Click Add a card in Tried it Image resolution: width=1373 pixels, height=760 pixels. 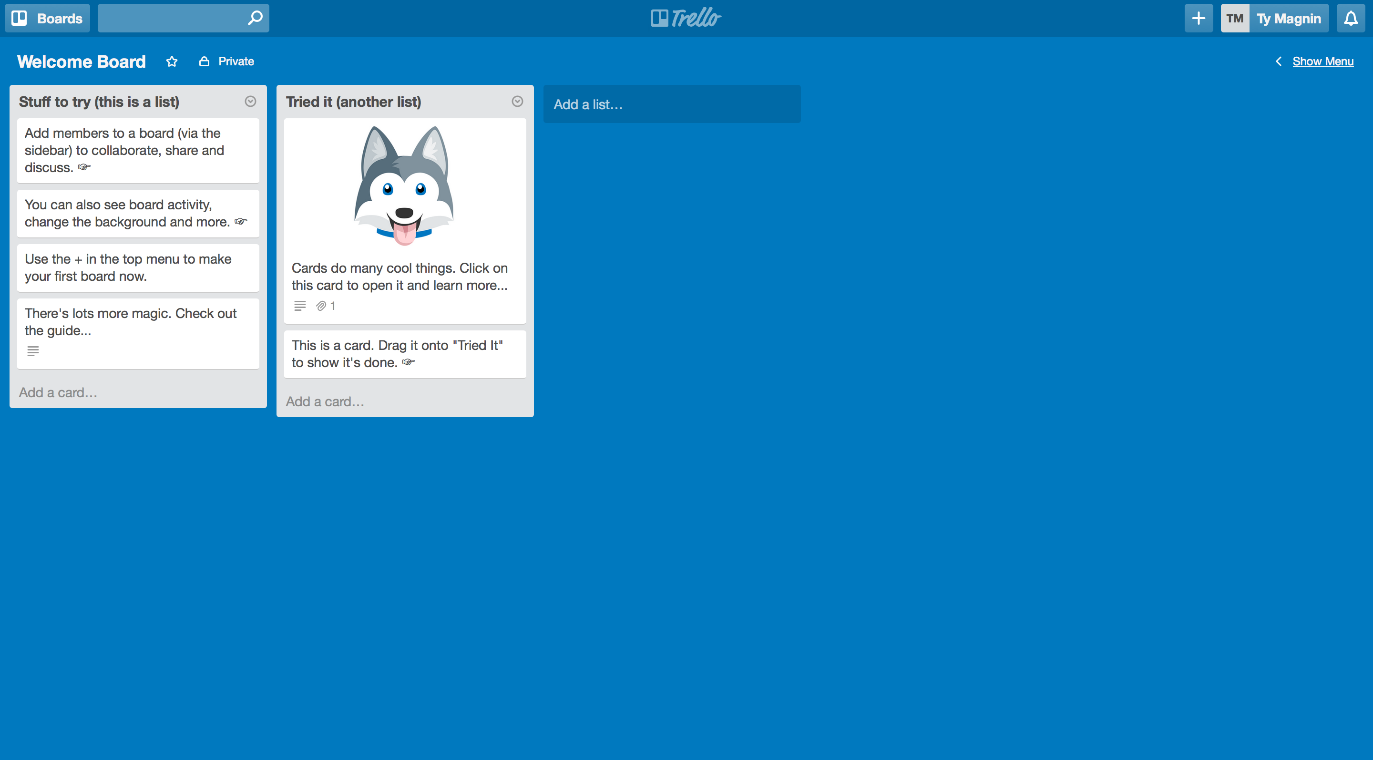pyautogui.click(x=325, y=401)
